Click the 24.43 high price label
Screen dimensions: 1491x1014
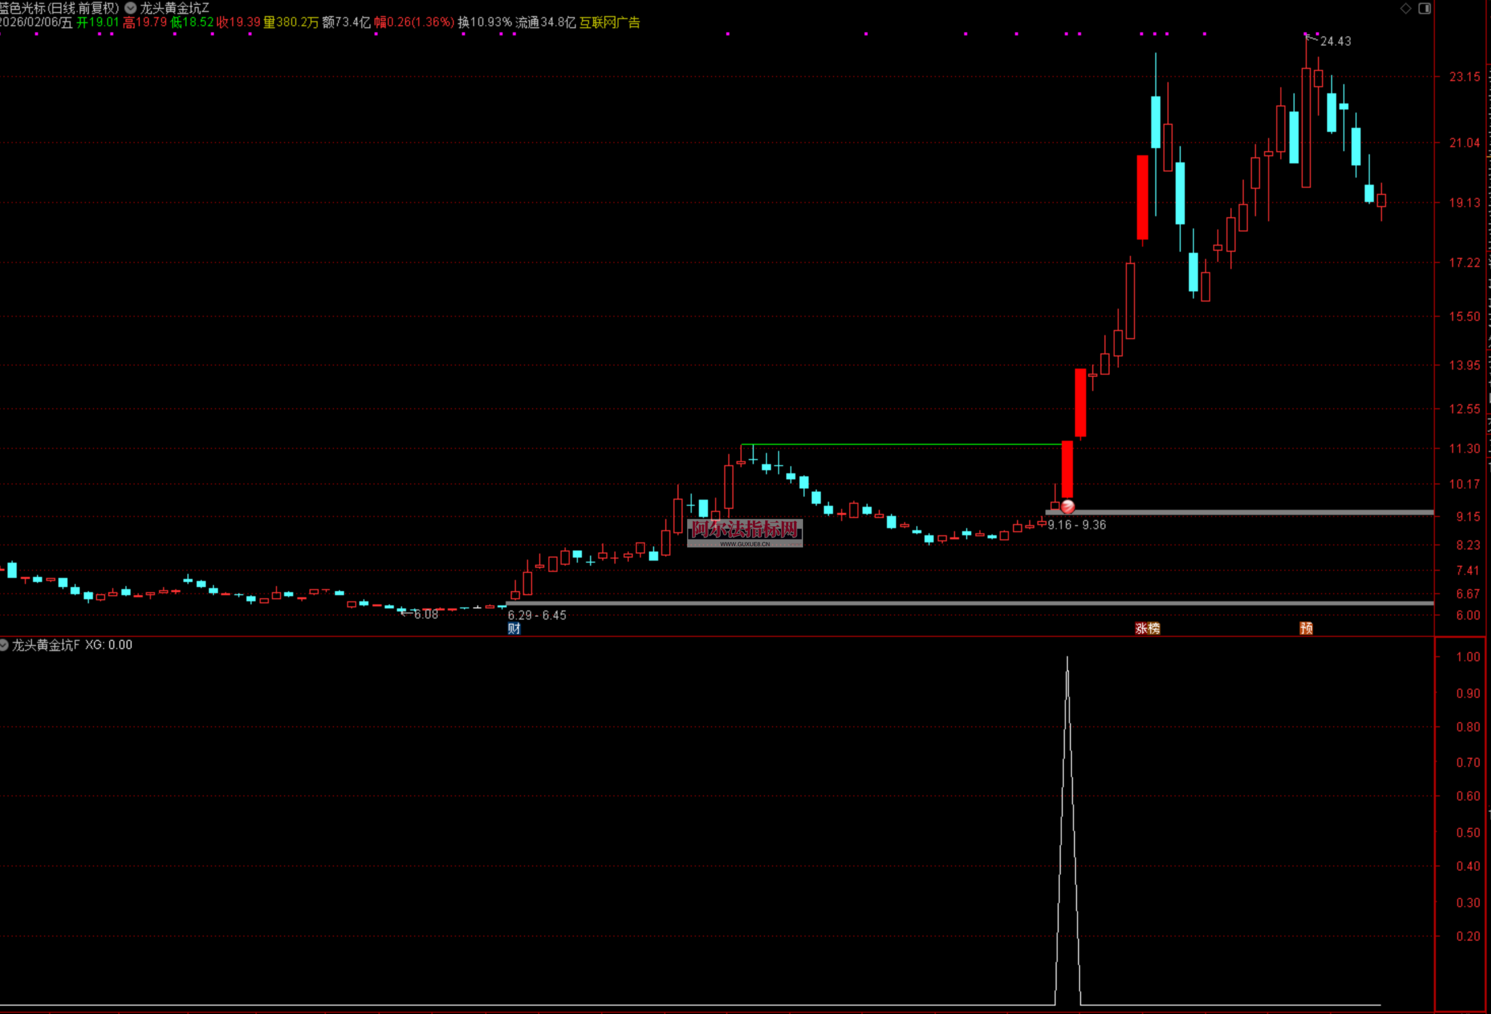point(1335,42)
